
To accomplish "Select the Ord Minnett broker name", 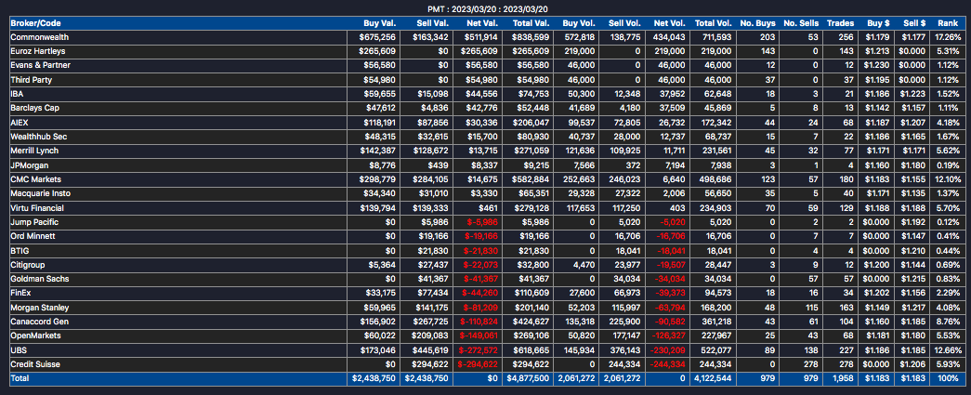I will pyautogui.click(x=33, y=236).
